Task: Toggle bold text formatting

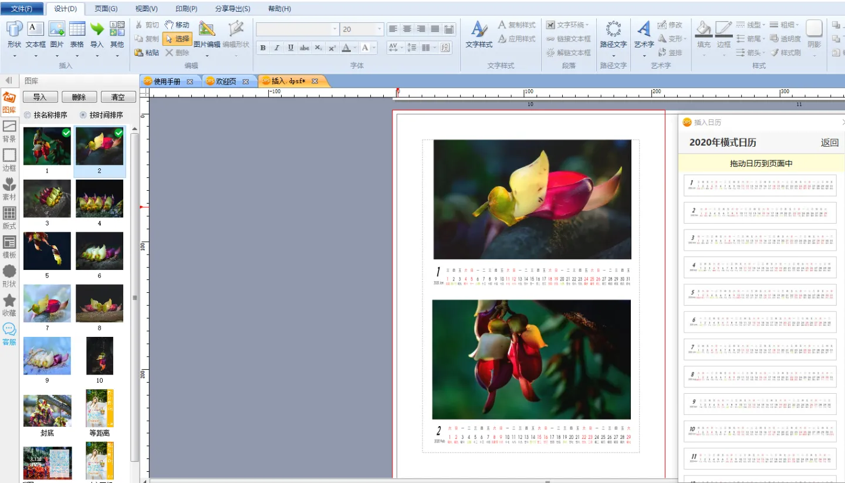Action: click(263, 48)
